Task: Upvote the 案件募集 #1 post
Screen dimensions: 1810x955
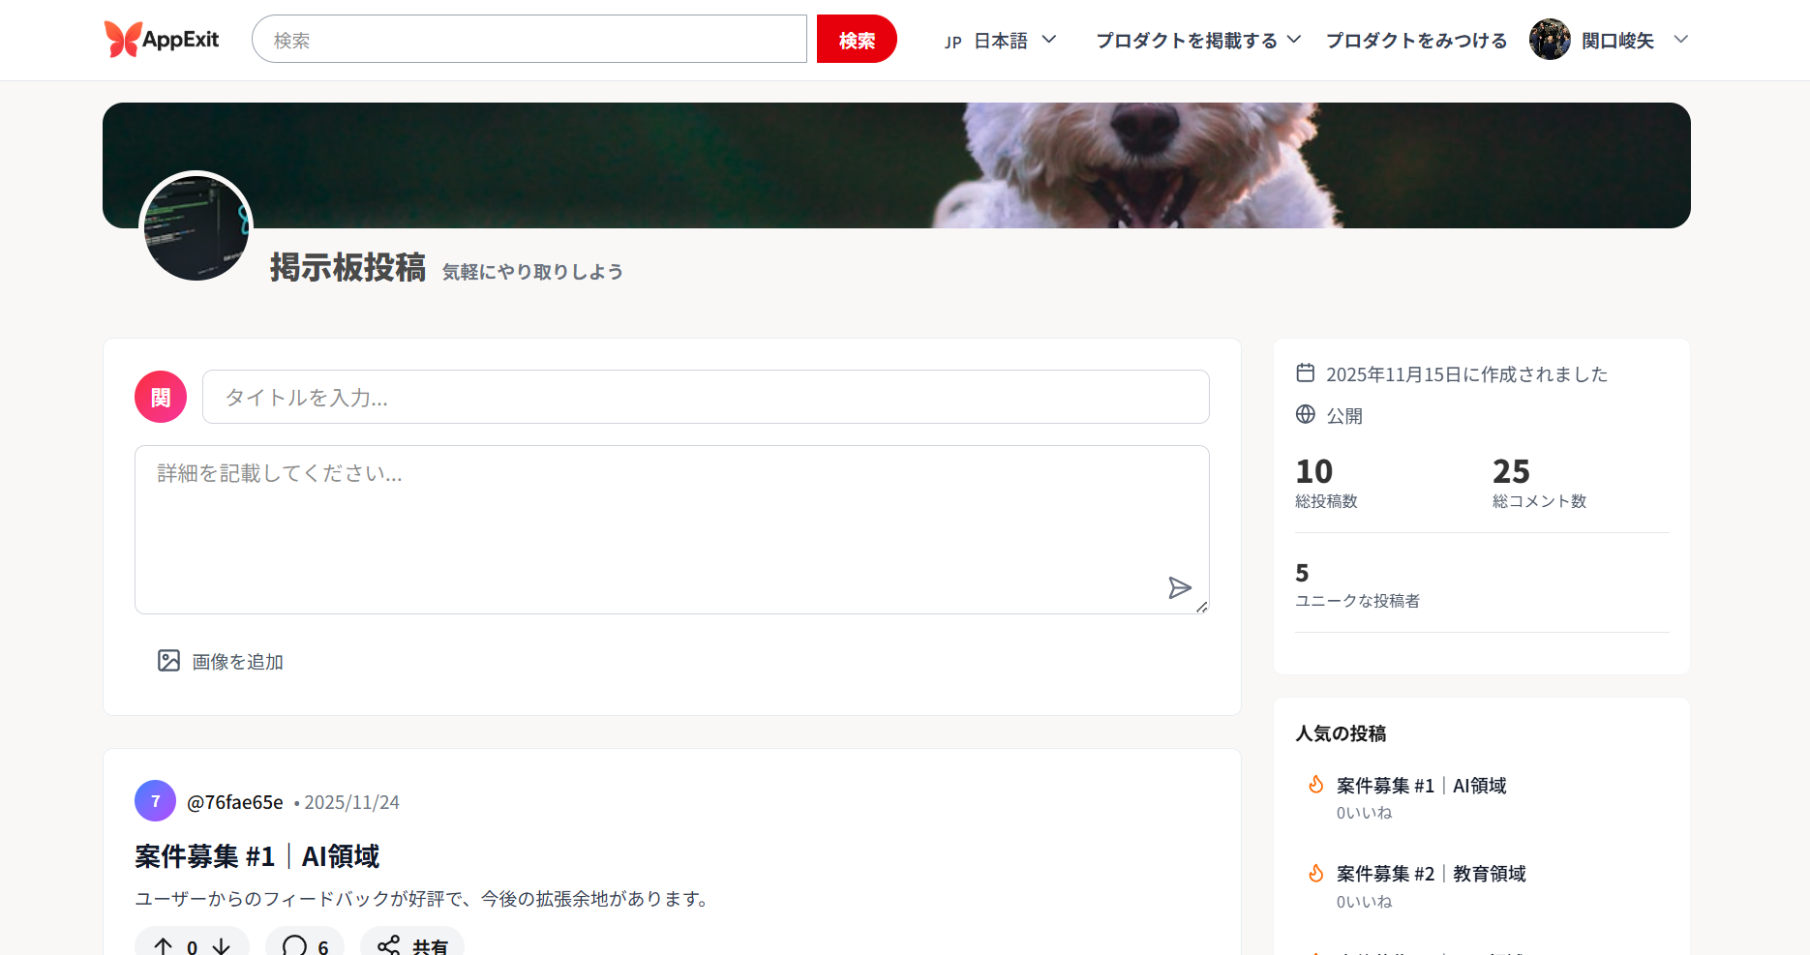Action: pyautogui.click(x=163, y=945)
